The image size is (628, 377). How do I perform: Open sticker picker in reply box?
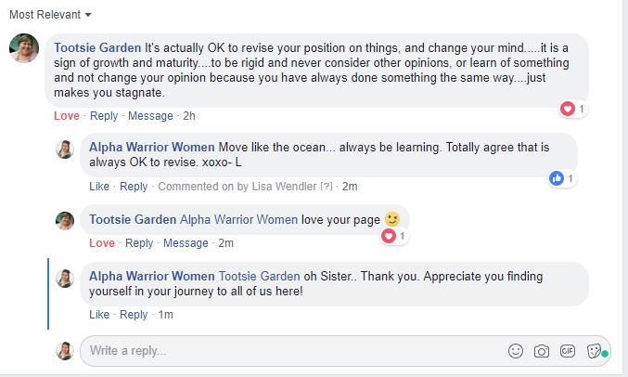tap(595, 351)
